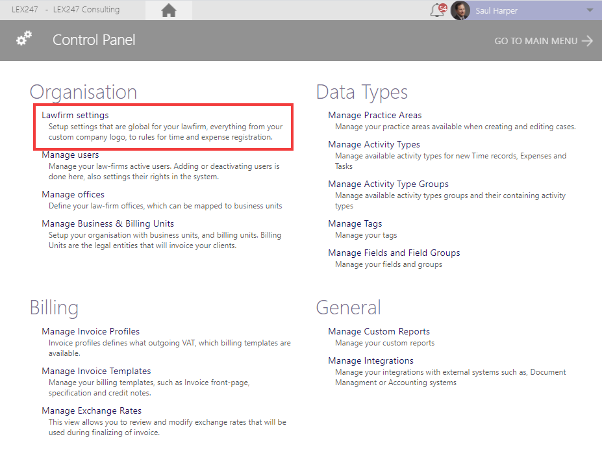Open Manage users
This screenshot has height=452, width=602.
pos(70,155)
